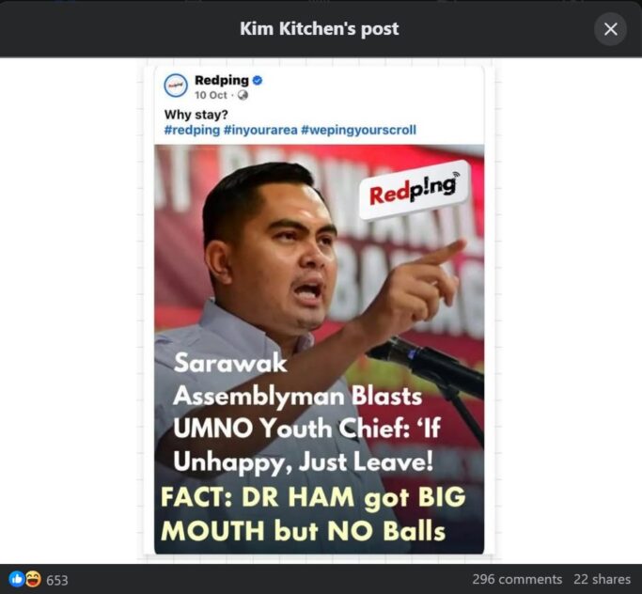Screen dimensions: 642x594
Task: Click the Sarawak Assemblyman headline text
Action: 306,413
